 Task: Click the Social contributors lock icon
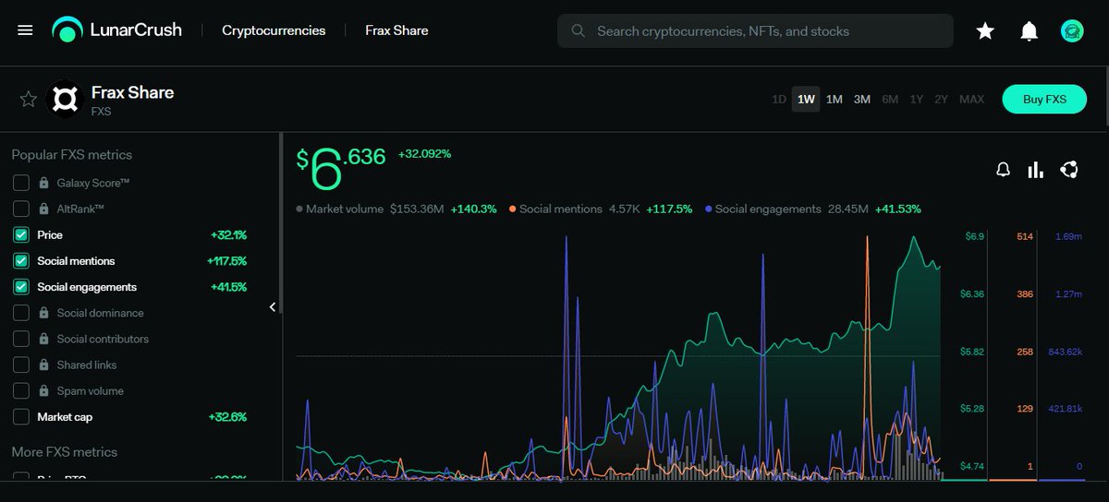[x=44, y=339]
